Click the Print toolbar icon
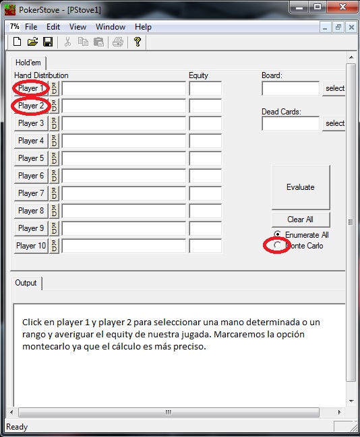This screenshot has height=437, width=360. [x=118, y=42]
